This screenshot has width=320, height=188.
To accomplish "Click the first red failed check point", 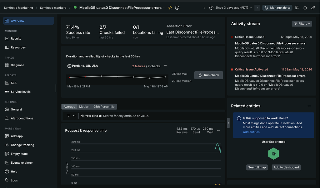I will pyautogui.click(x=69, y=77).
